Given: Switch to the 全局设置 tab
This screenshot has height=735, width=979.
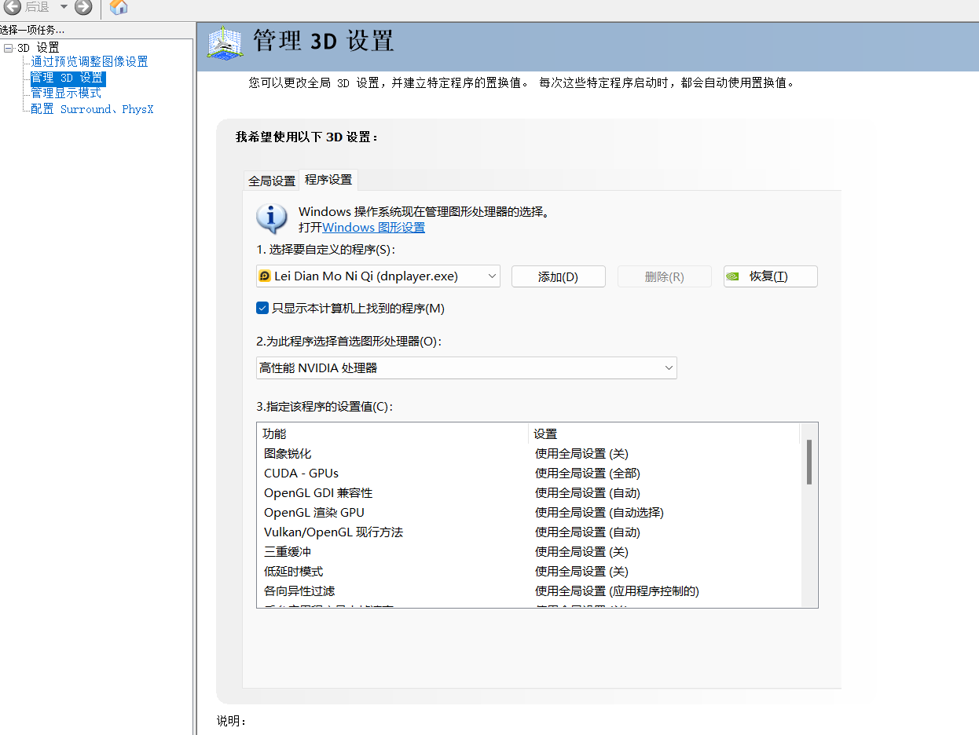Looking at the screenshot, I should pos(271,181).
